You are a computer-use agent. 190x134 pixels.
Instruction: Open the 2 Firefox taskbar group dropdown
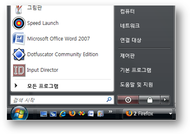170,114
